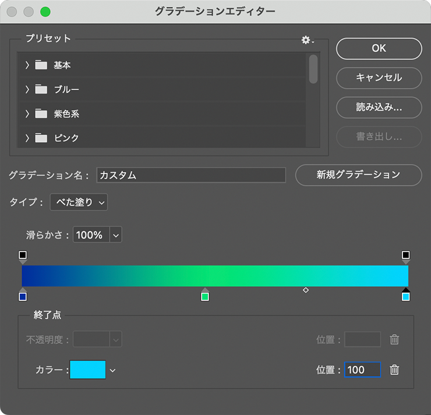Open dropdown arrow next to カラー swatch
431x415 pixels.
(113, 370)
